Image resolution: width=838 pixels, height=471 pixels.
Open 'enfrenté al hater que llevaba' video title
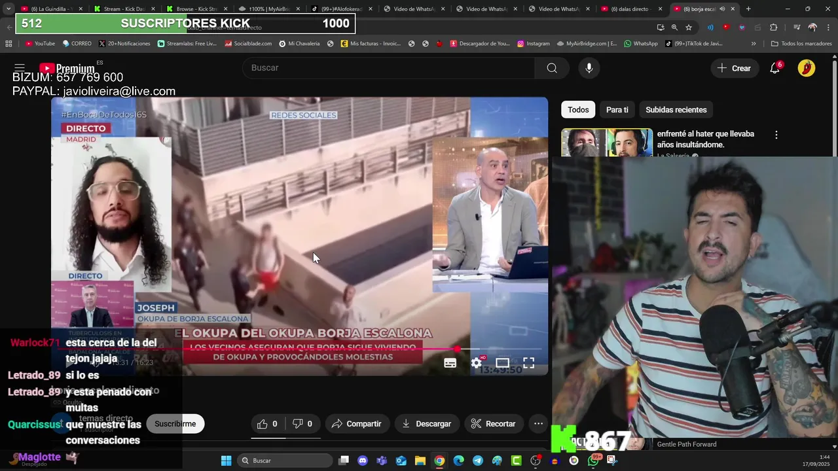pos(706,139)
